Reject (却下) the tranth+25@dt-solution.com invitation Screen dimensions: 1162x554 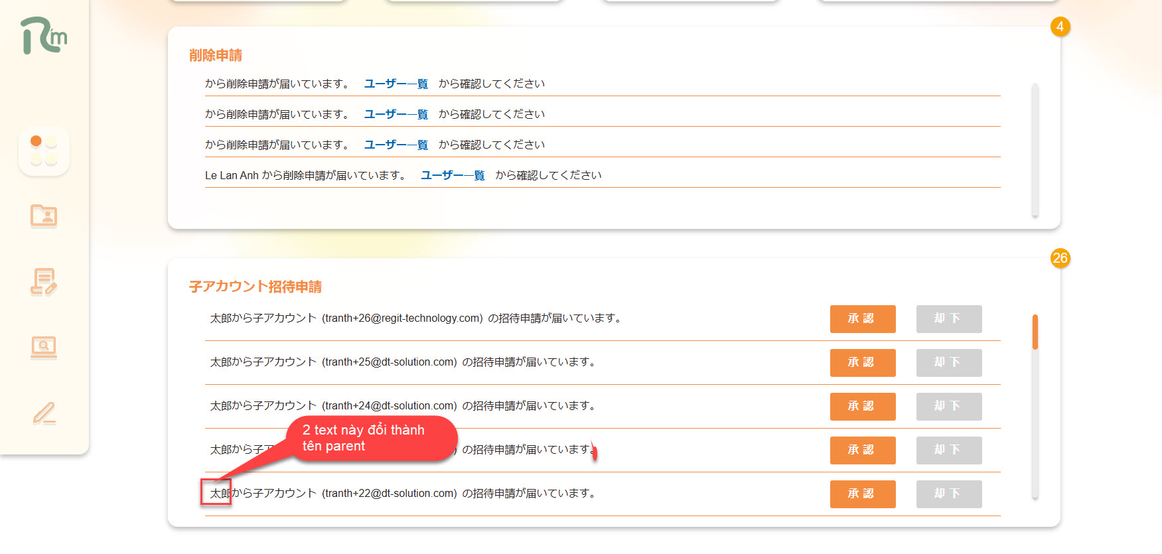point(948,363)
